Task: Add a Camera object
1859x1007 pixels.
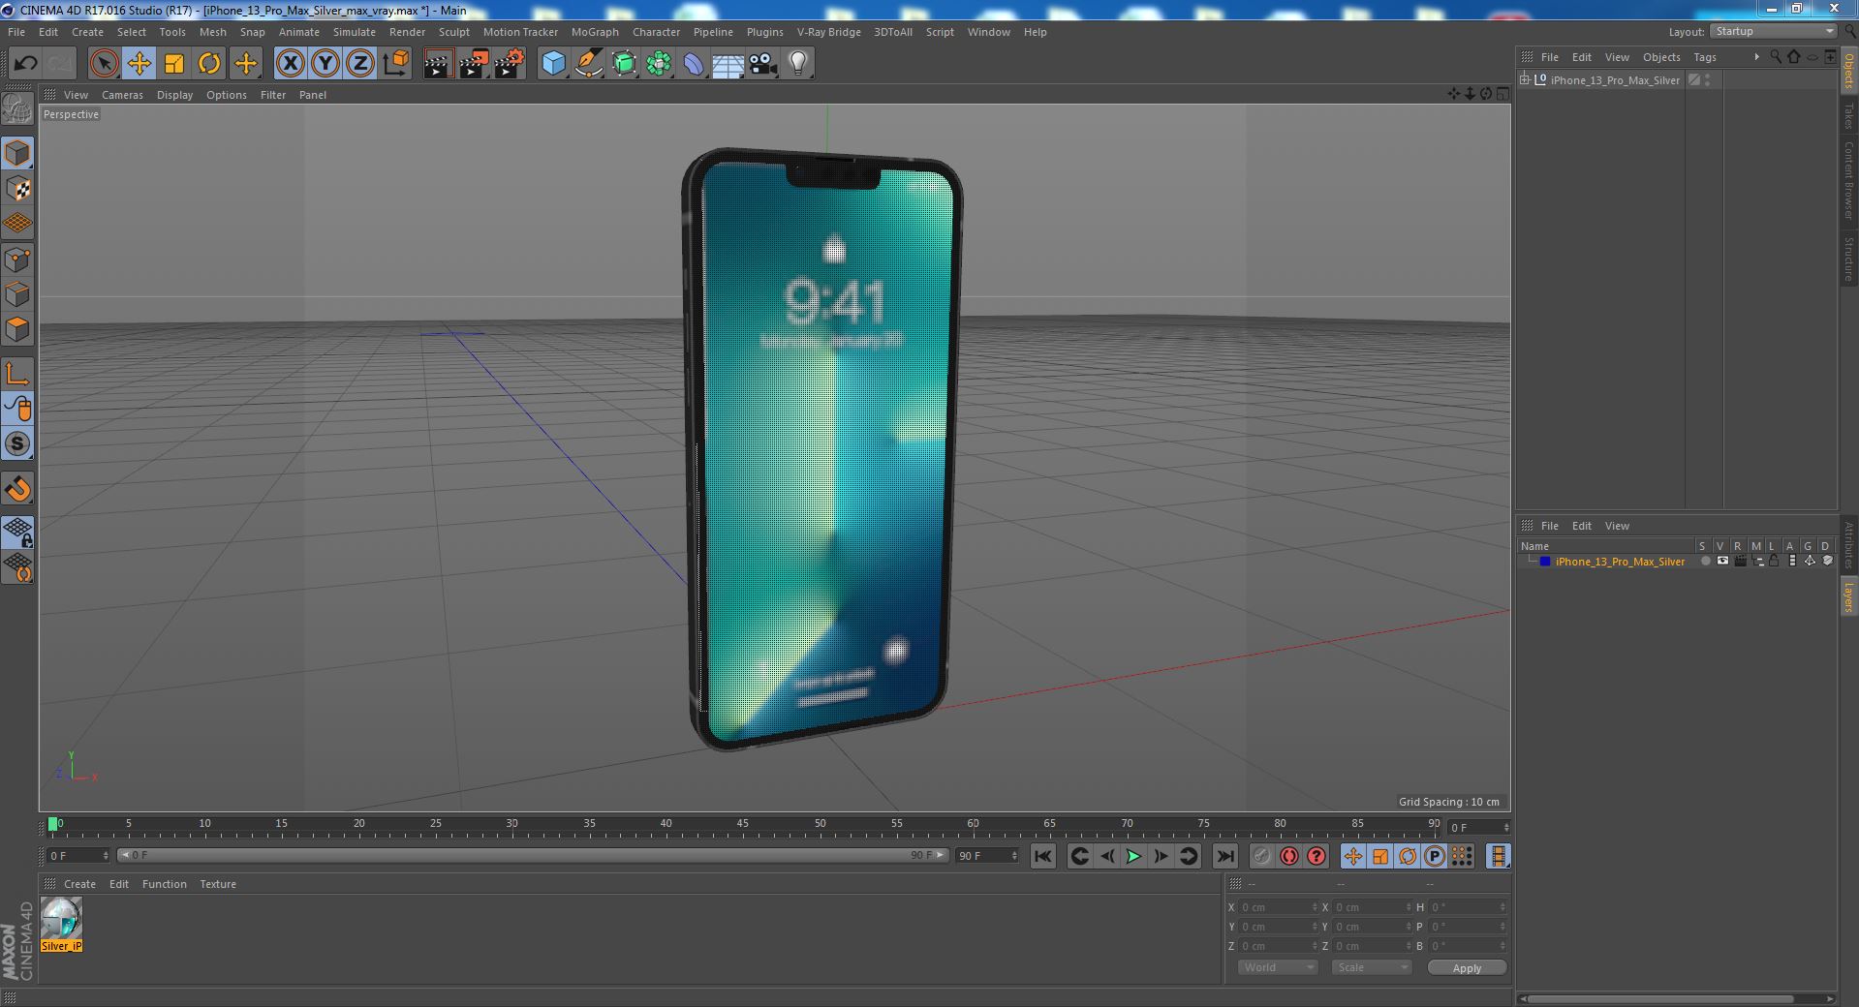Action: coord(763,64)
